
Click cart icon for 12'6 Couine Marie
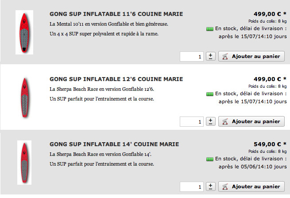225,121
